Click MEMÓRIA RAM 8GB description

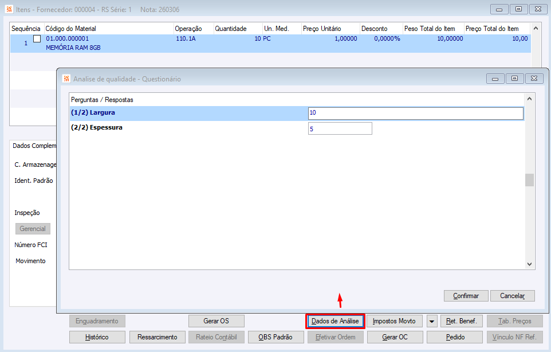[73, 48]
